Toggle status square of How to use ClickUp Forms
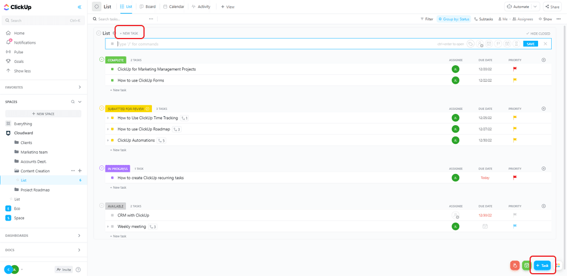The width and height of the screenshot is (567, 276). coord(112,80)
